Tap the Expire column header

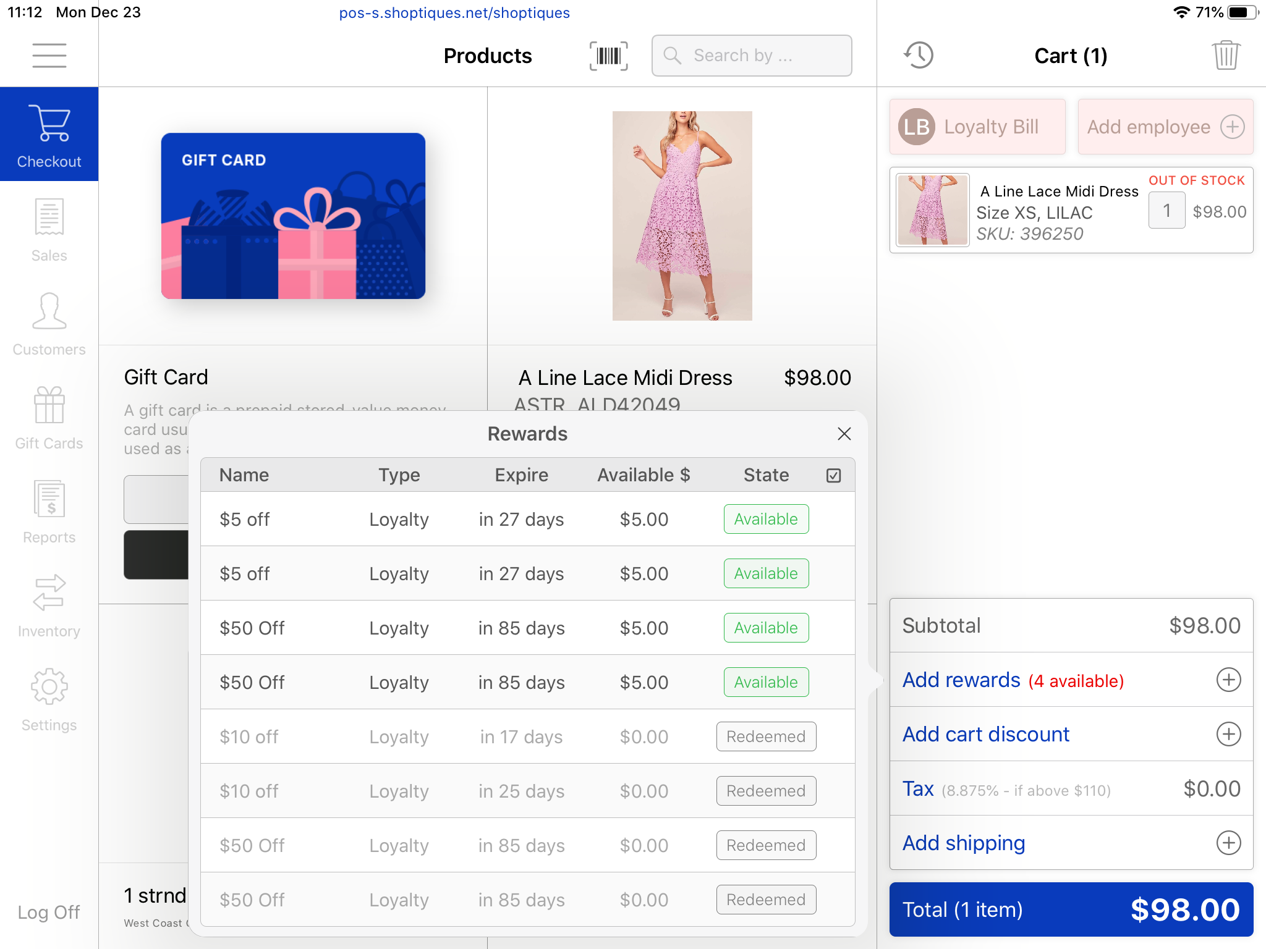click(x=521, y=474)
